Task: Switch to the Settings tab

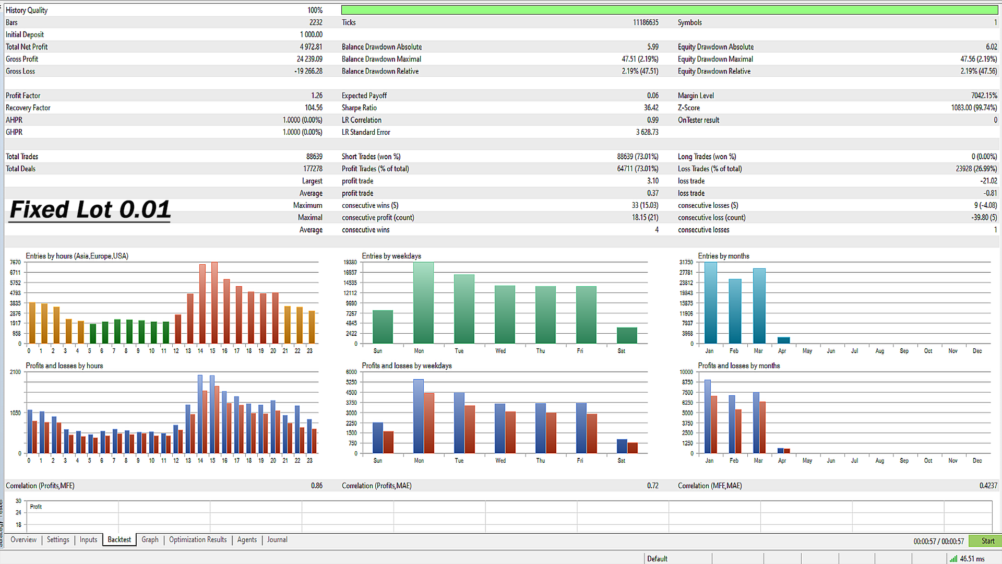Action: tap(58, 540)
